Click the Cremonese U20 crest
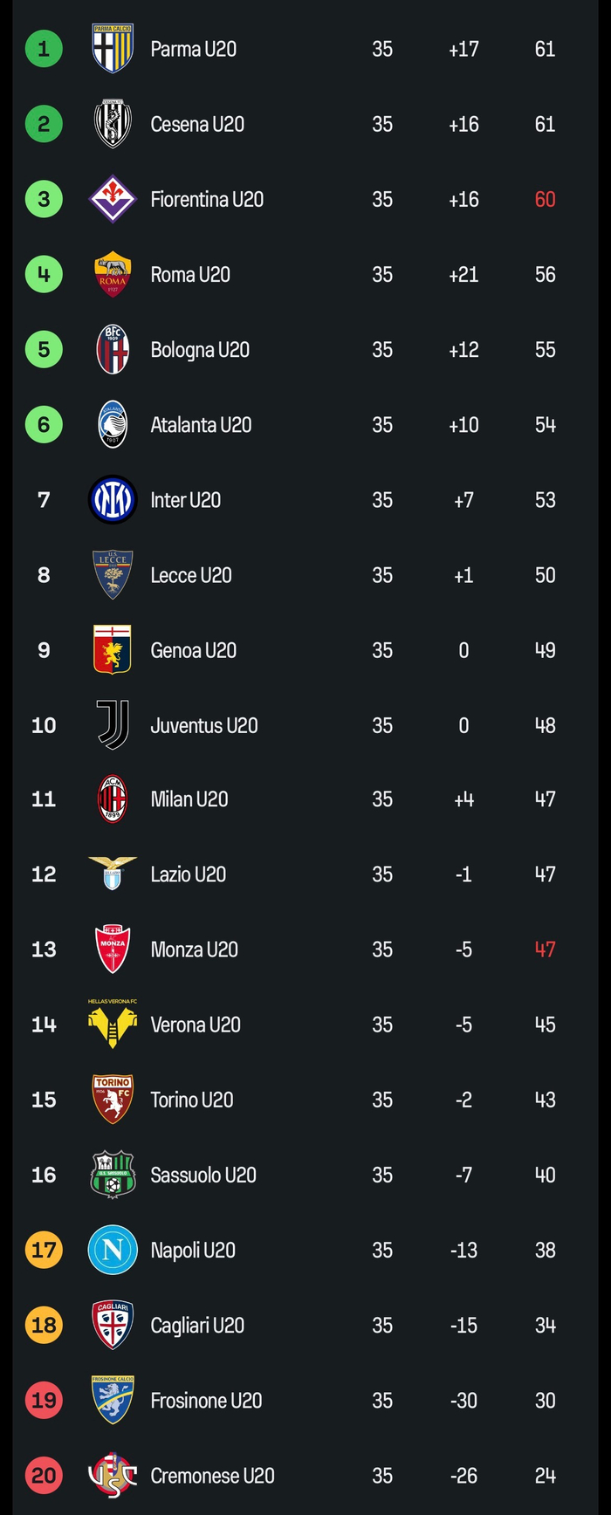Image resolution: width=611 pixels, height=1515 pixels. (113, 1475)
